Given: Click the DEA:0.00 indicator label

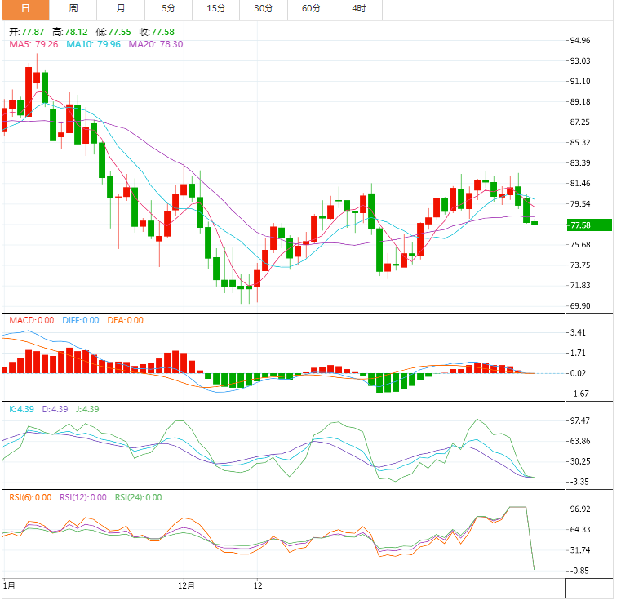Looking at the screenshot, I should click(x=126, y=321).
